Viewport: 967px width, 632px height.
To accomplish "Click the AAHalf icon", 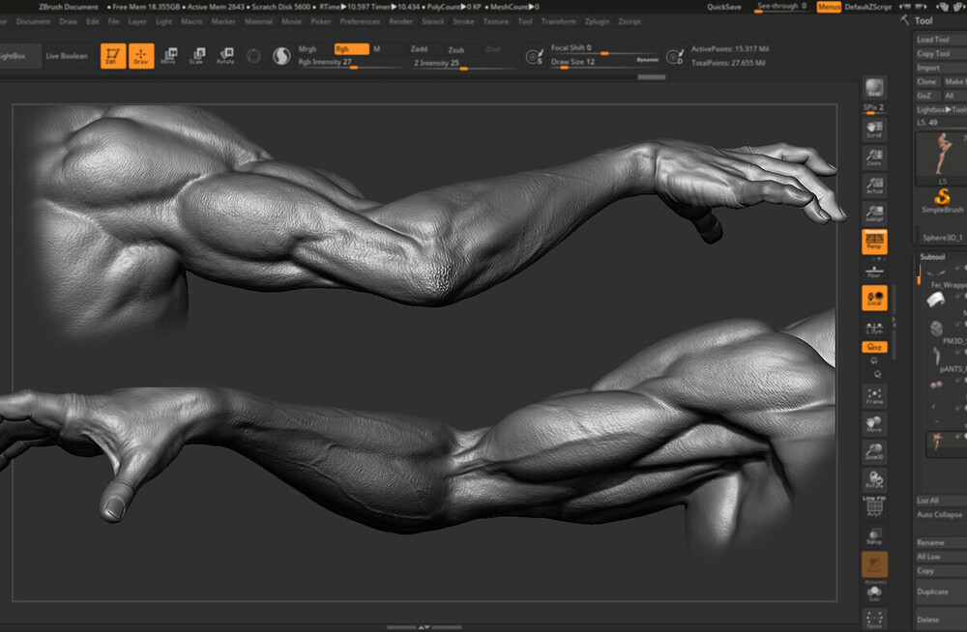I will [874, 214].
